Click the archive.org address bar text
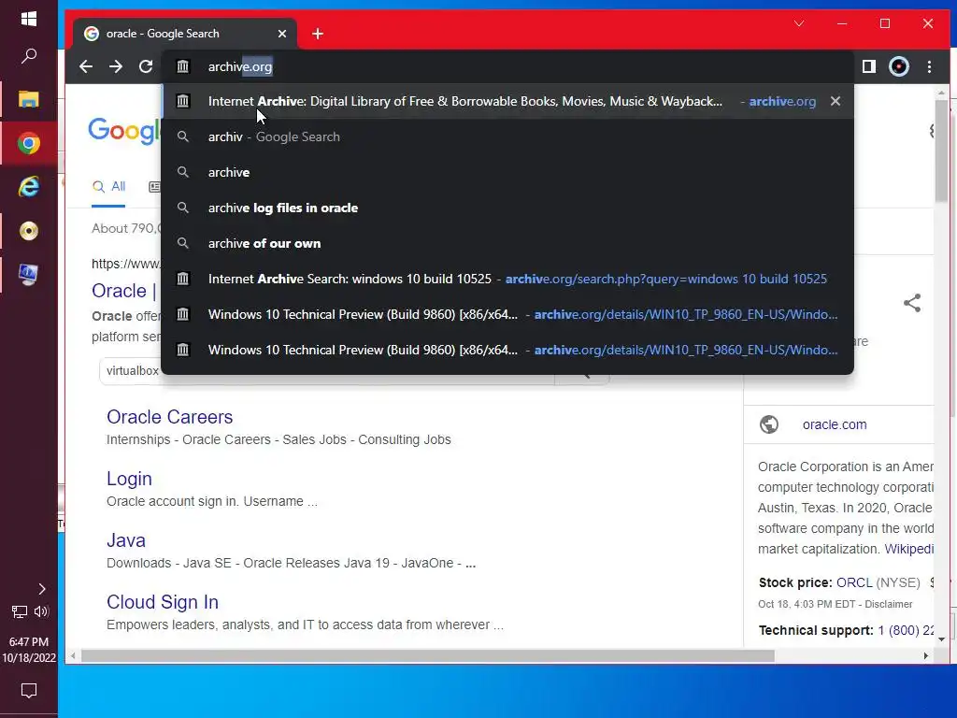The width and height of the screenshot is (957, 718). coord(240,66)
